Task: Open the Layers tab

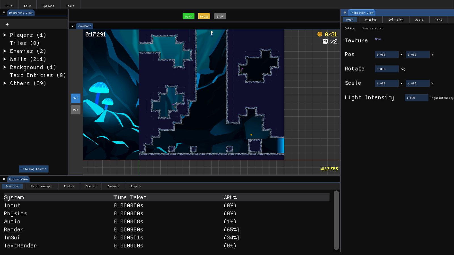Action: pos(136,186)
